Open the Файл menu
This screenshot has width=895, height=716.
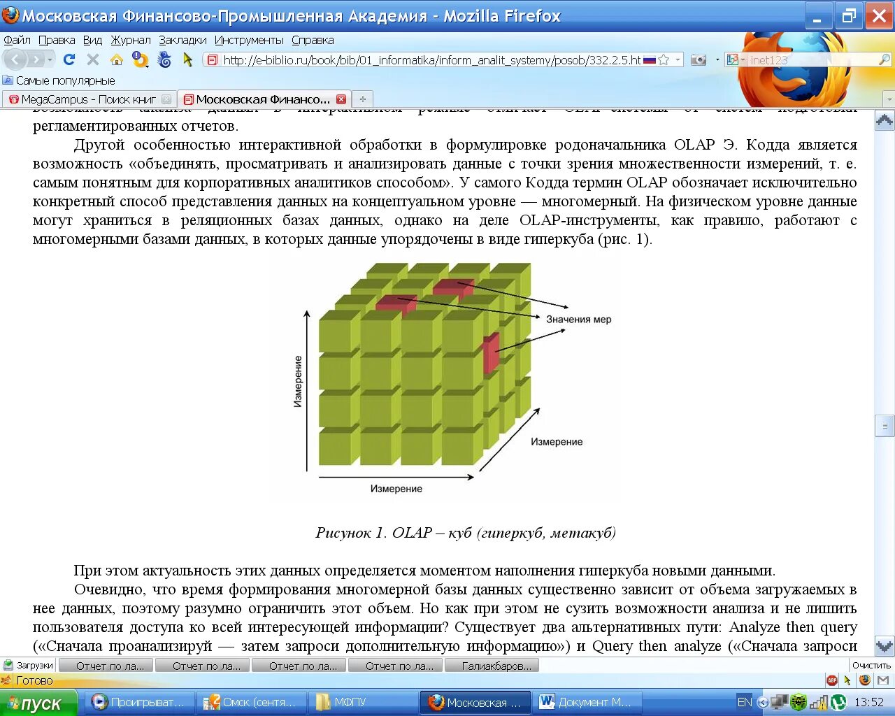click(17, 40)
